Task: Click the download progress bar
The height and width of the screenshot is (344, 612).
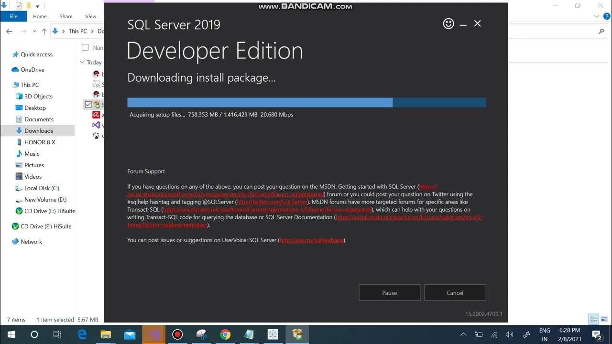Action: 306,102
